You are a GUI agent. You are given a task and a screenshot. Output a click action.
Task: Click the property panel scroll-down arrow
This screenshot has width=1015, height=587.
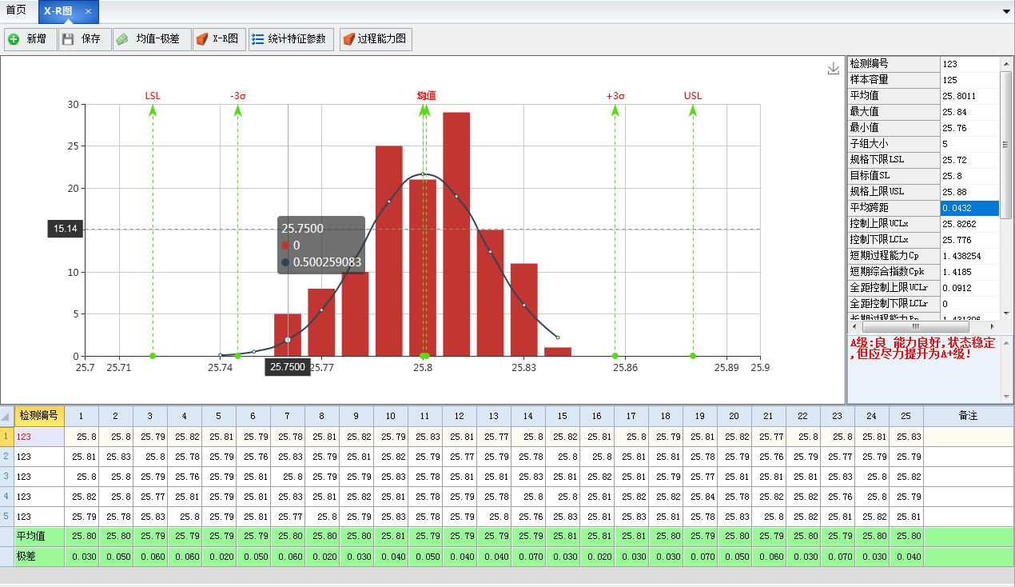point(1007,313)
